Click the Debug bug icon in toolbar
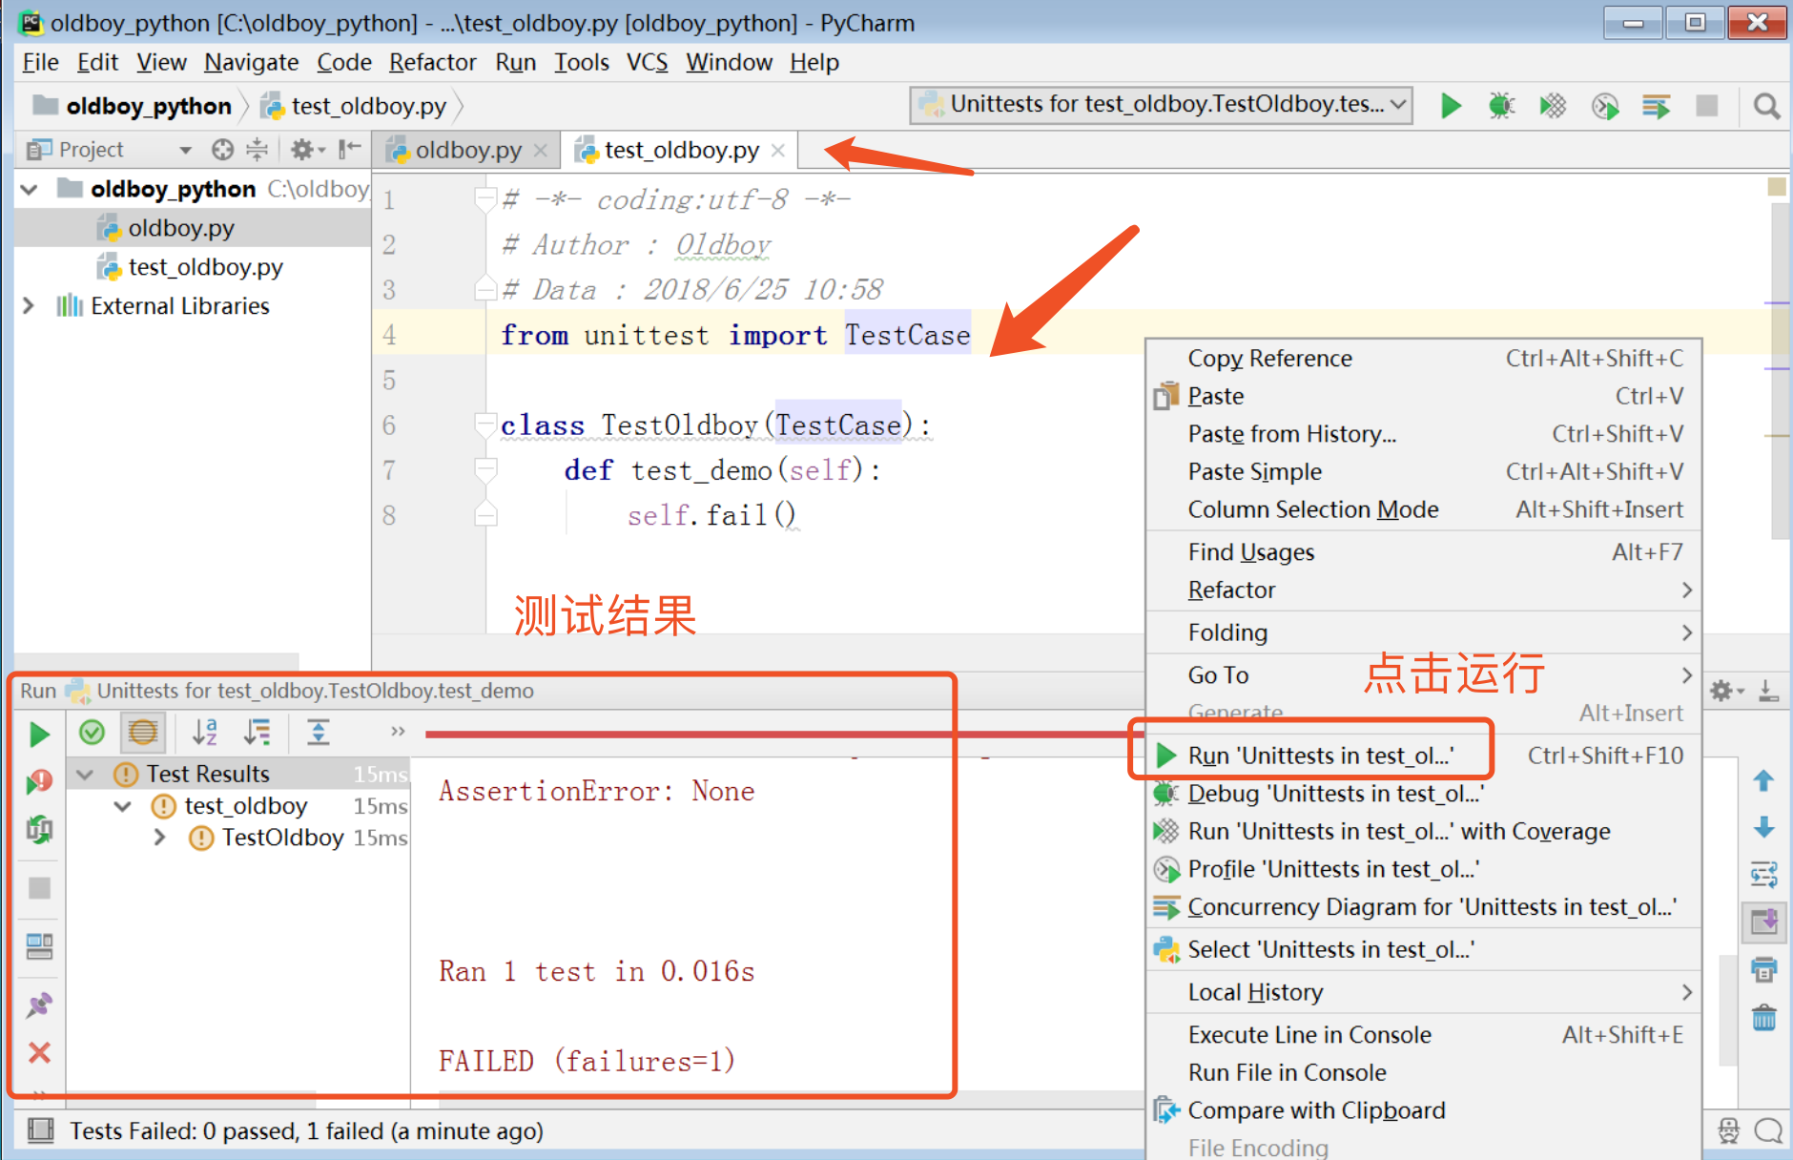Image resolution: width=1793 pixels, height=1160 pixels. pos(1502,106)
